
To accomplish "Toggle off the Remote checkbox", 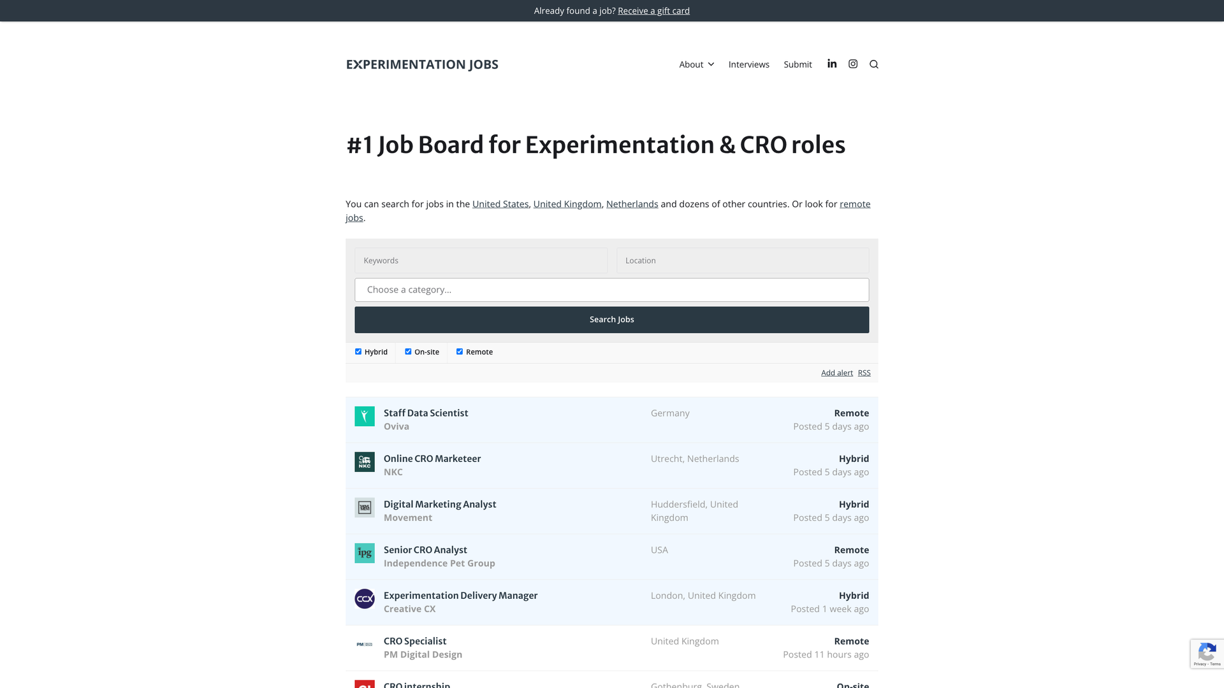I will 460,351.
